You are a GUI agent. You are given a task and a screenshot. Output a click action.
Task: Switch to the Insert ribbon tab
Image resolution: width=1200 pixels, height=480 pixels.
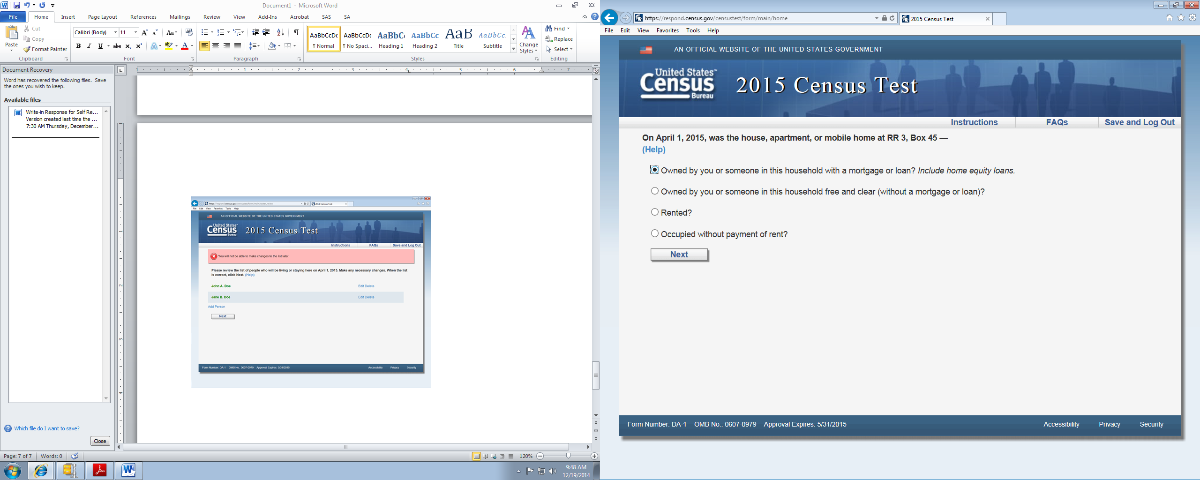68,17
